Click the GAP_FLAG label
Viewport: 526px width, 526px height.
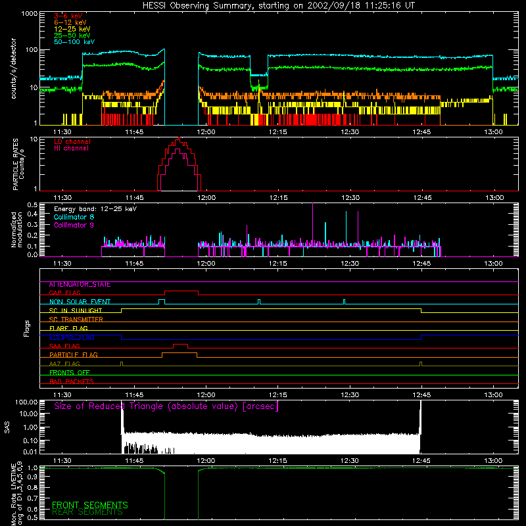pyautogui.click(x=64, y=293)
